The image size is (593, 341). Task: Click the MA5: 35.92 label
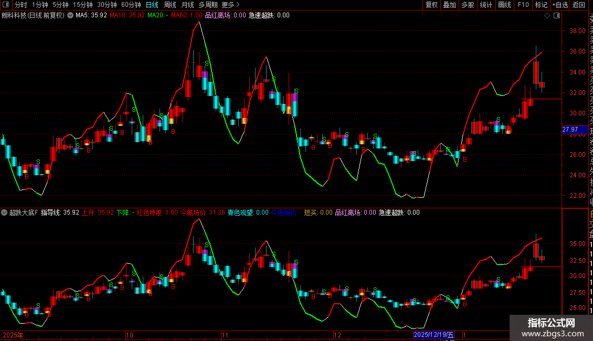91,16
